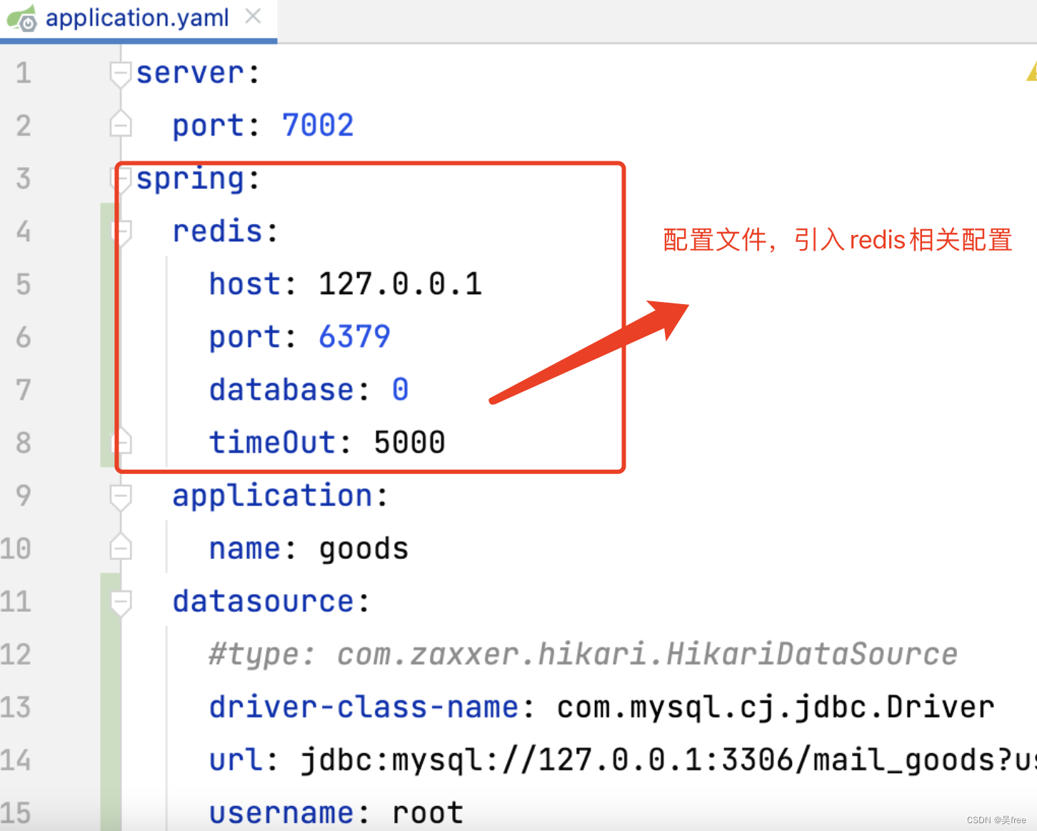Click the 'redis:' key
Screen dimensions: 1037x831
[x=226, y=231]
